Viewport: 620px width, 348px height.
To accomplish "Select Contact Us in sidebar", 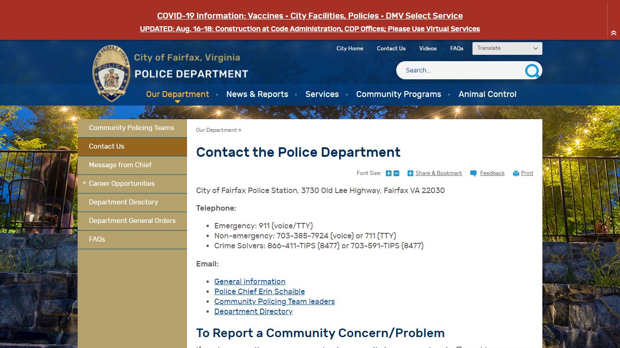I will tap(132, 146).
